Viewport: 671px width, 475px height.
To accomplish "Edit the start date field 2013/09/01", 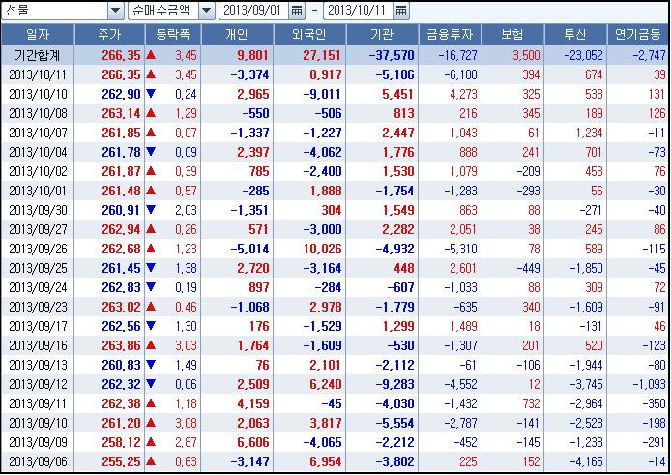I will (x=253, y=11).
